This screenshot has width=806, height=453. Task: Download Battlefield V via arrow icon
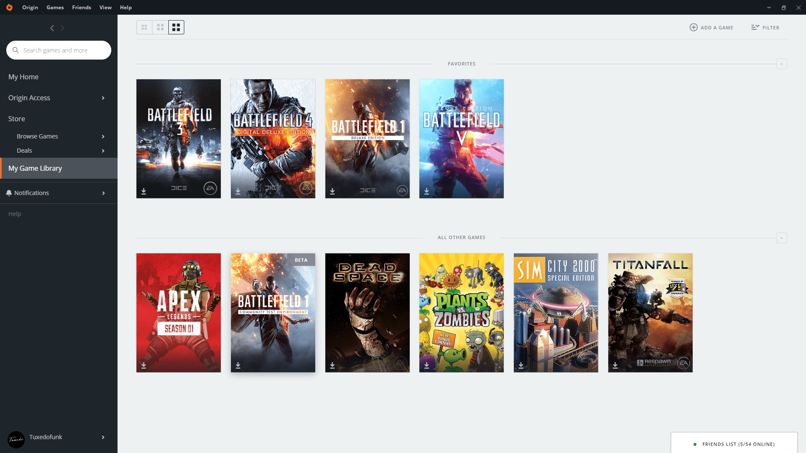click(x=427, y=191)
